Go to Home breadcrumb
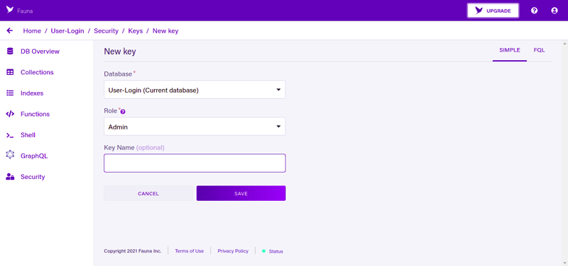This screenshot has width=568, height=266. tap(32, 31)
